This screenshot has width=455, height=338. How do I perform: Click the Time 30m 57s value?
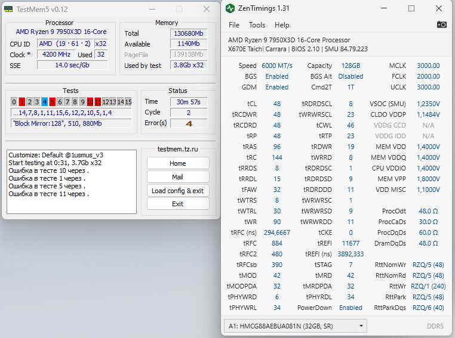click(x=189, y=102)
